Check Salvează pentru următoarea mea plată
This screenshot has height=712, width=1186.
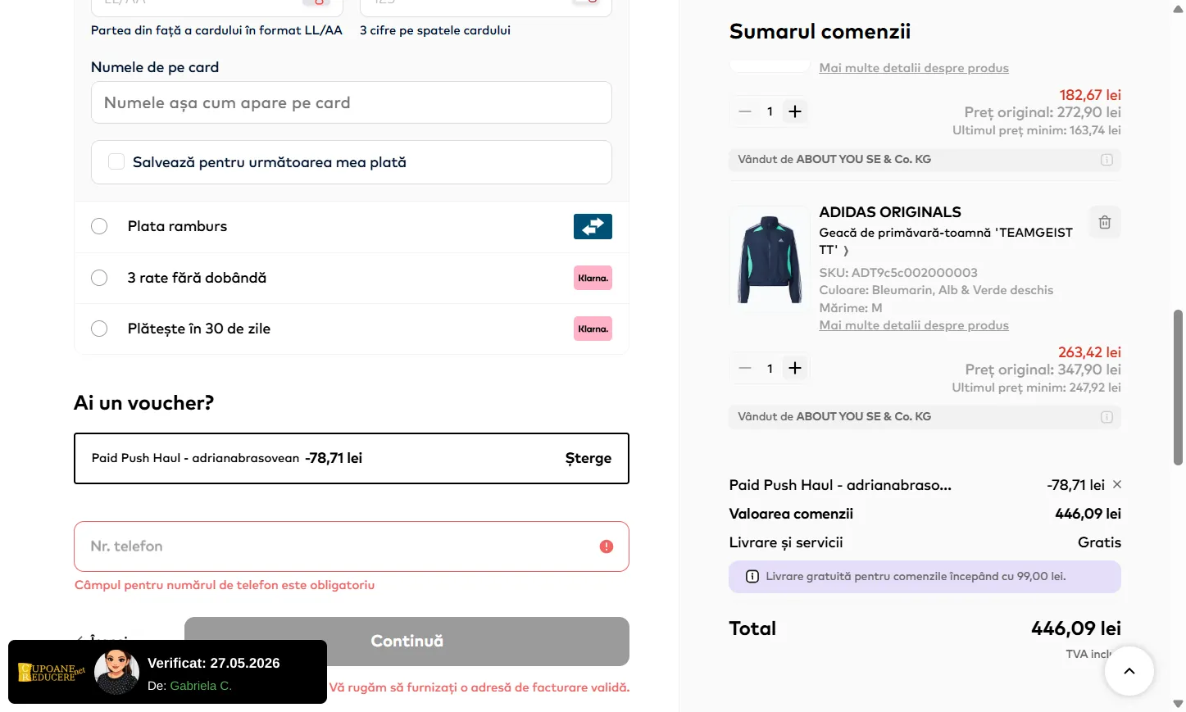(116, 162)
